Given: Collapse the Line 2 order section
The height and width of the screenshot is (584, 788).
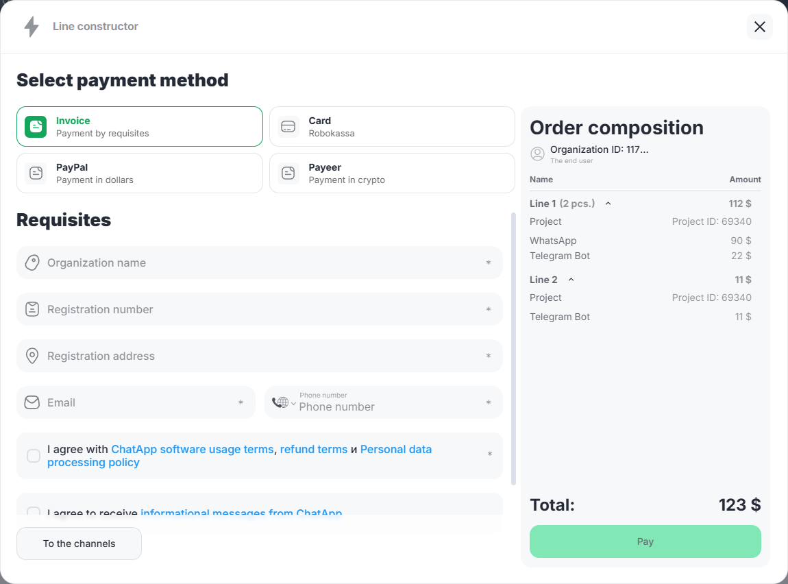Looking at the screenshot, I should coord(571,280).
